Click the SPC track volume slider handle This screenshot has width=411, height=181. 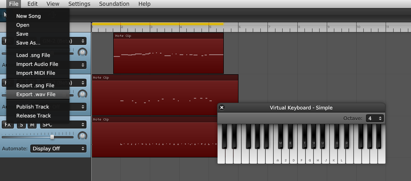(52, 137)
